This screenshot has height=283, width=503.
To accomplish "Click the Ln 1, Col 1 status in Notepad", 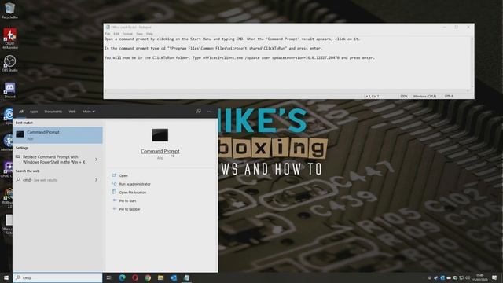I will [x=371, y=96].
